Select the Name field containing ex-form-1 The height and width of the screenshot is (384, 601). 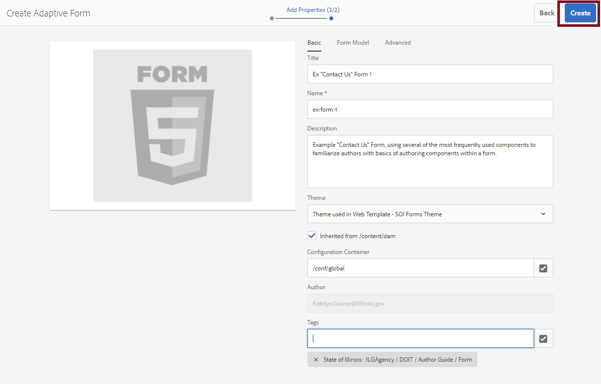[430, 109]
